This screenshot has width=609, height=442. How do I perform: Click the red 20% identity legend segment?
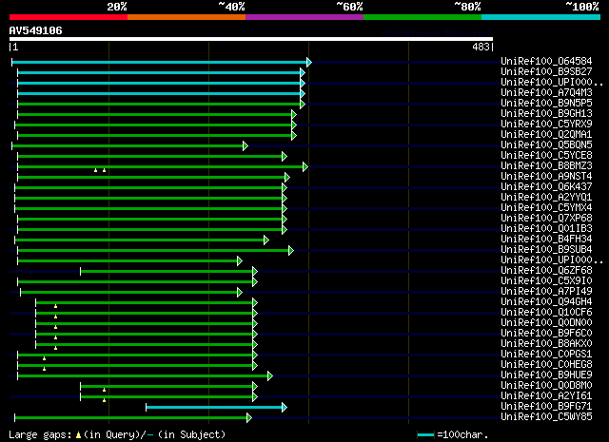point(69,17)
